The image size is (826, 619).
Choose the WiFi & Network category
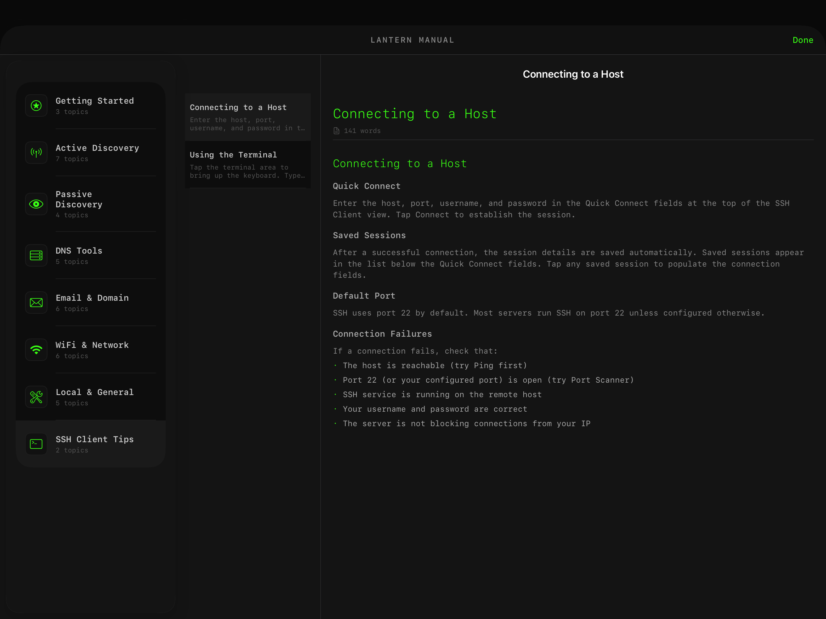[92, 345]
